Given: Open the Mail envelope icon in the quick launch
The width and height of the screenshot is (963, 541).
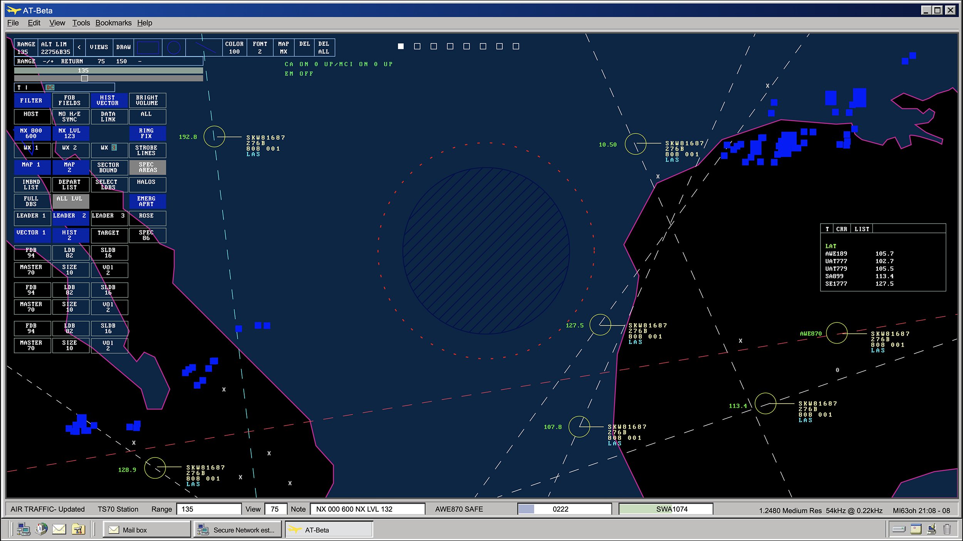Looking at the screenshot, I should tap(59, 529).
